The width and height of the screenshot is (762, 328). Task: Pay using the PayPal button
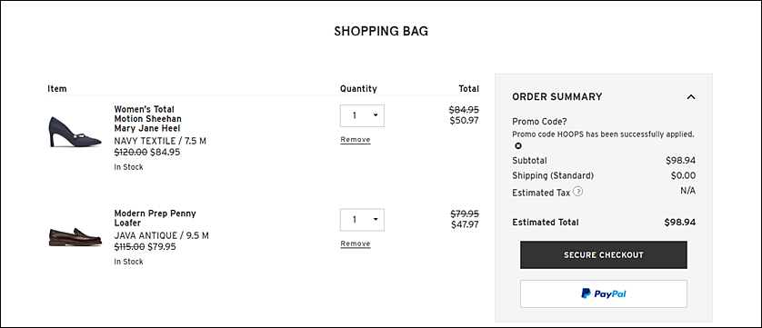click(604, 293)
